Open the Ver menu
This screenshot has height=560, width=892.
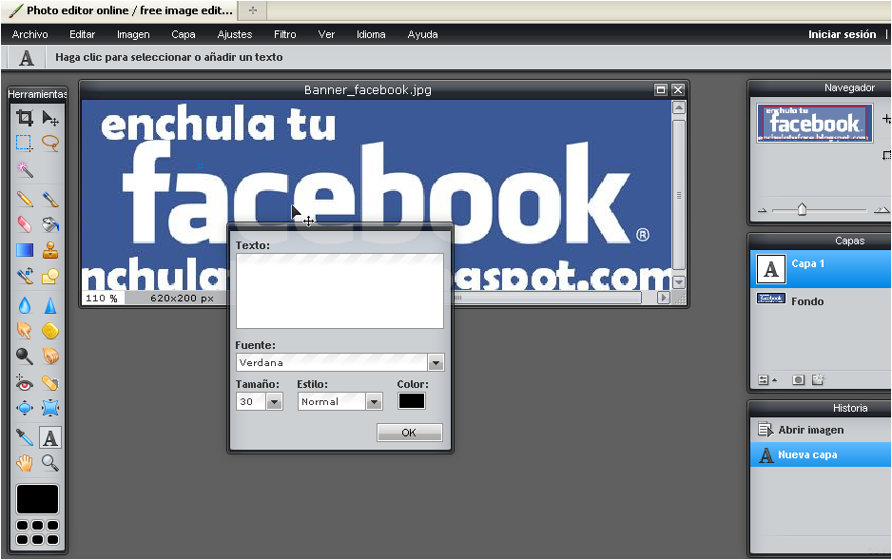point(326,34)
